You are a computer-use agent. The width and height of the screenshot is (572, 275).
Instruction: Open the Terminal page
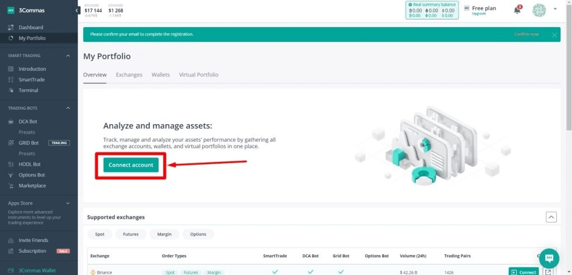28,90
